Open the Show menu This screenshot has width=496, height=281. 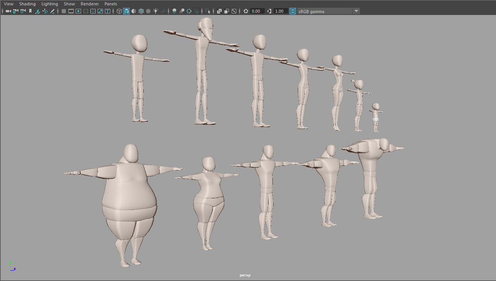69,4
